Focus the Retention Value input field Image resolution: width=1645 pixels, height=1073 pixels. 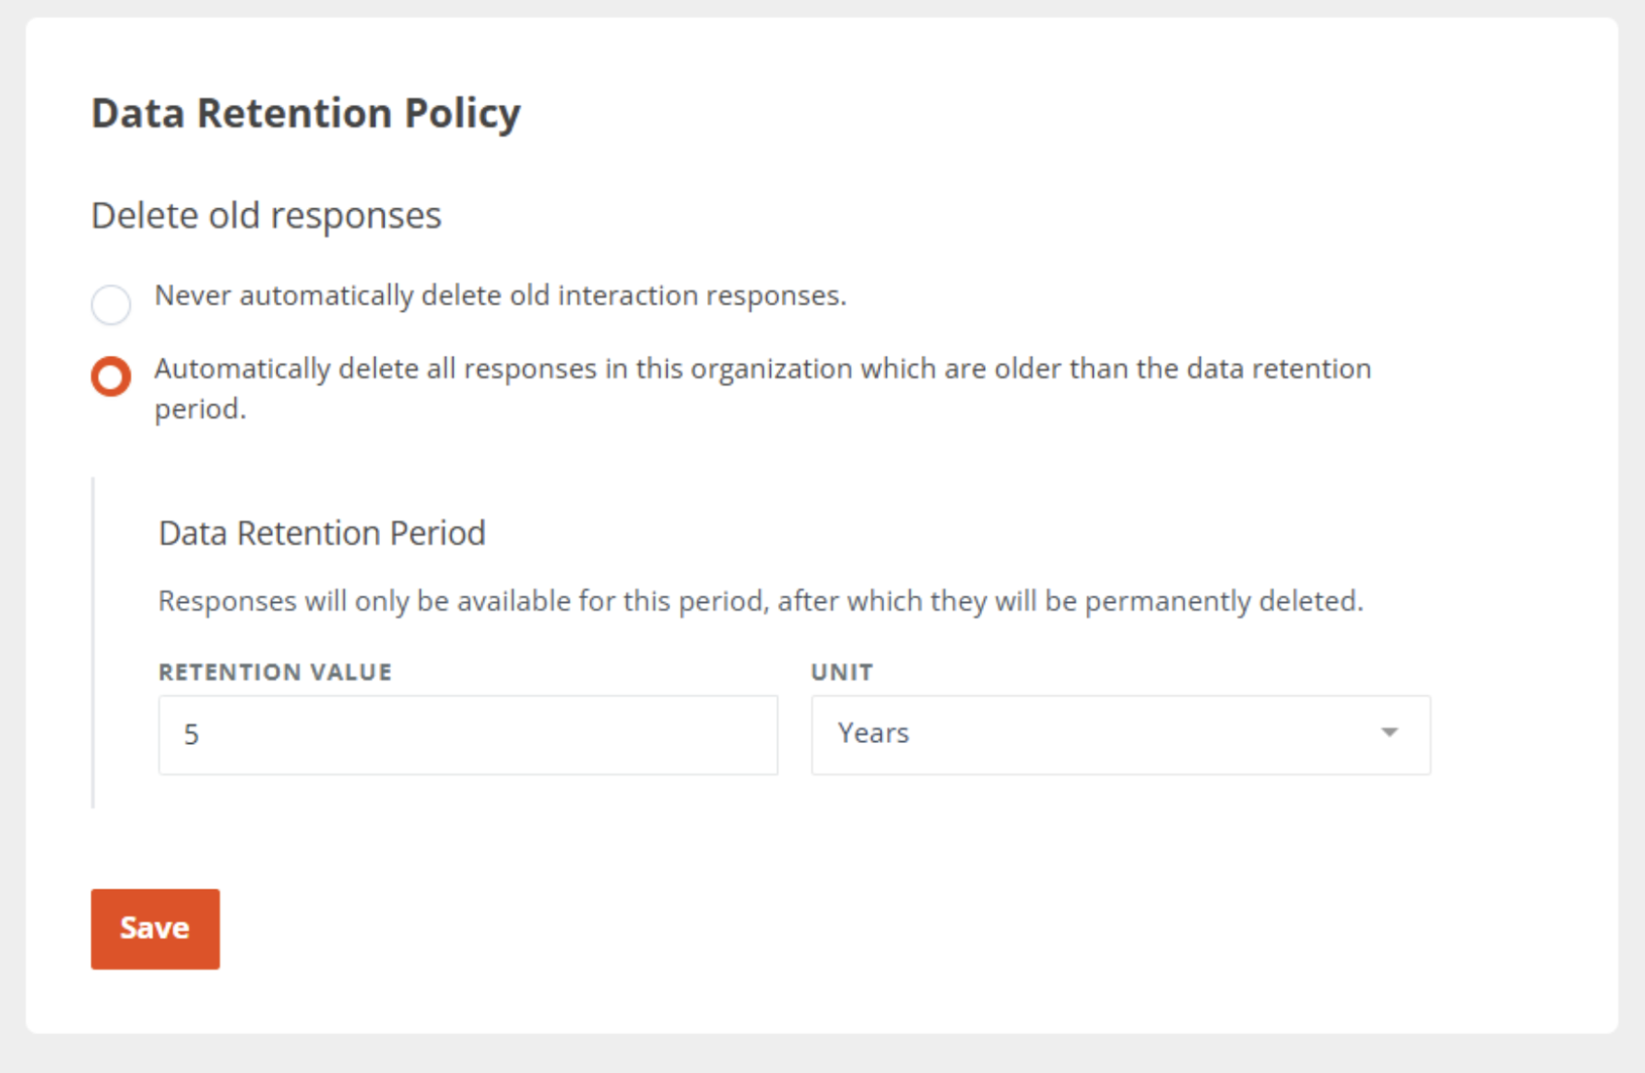click(467, 735)
